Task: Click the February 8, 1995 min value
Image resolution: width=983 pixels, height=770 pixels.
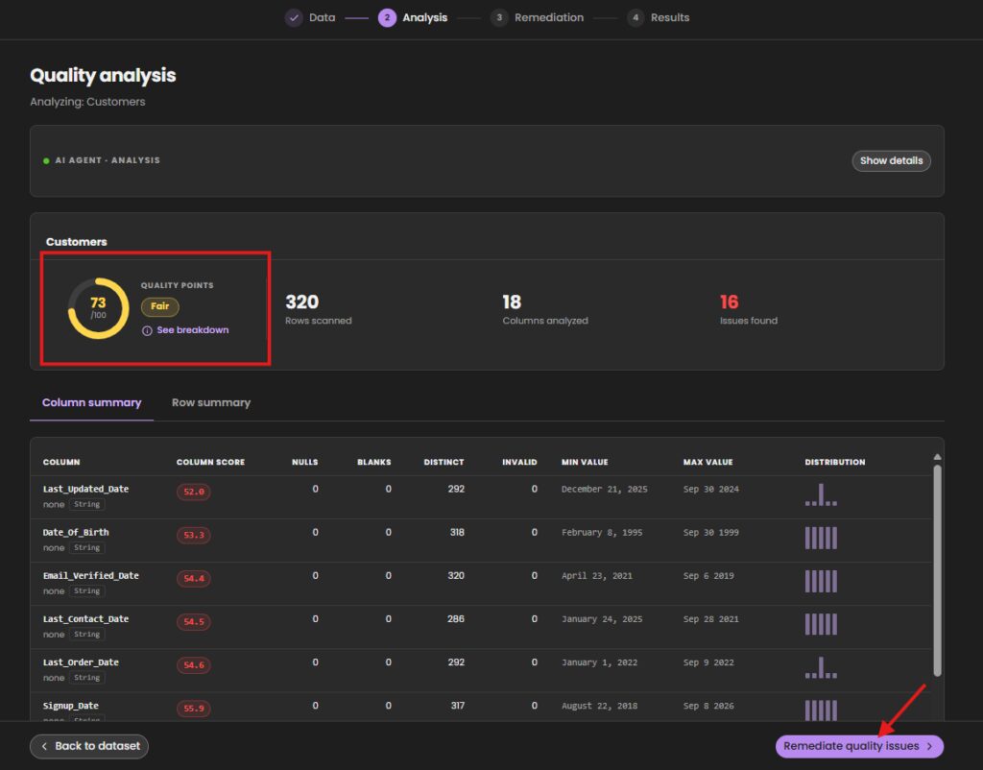Action: (602, 532)
